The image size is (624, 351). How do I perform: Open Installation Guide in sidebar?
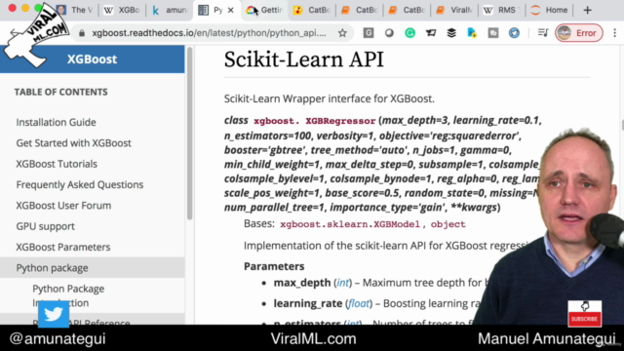point(57,122)
